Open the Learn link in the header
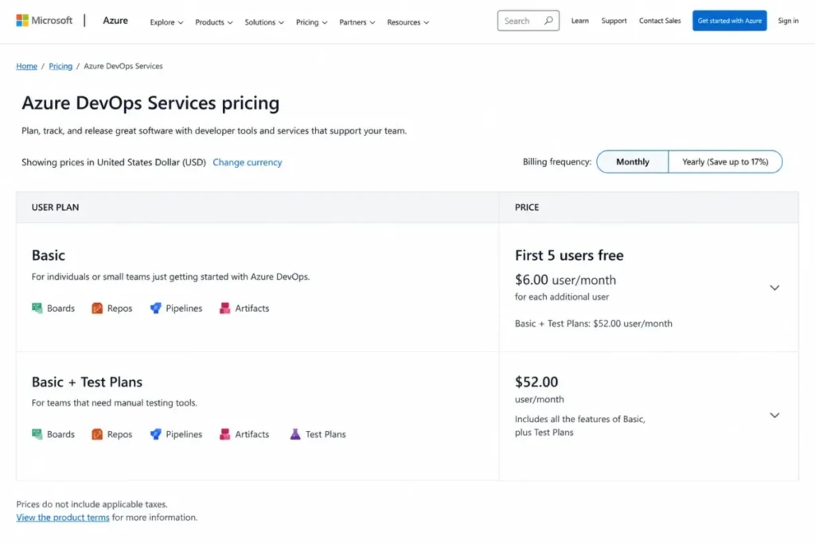815x543 pixels. pos(580,21)
